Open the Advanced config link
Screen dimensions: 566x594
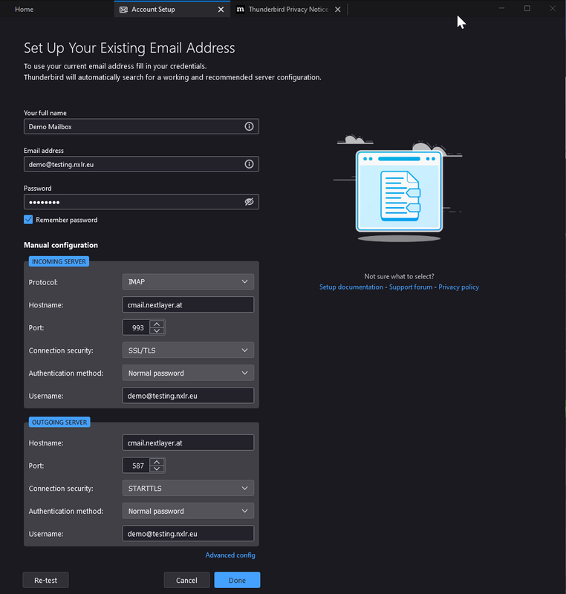[x=230, y=555]
